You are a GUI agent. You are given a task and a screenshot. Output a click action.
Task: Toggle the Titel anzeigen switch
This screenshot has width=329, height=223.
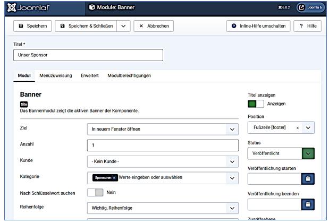click(256, 104)
